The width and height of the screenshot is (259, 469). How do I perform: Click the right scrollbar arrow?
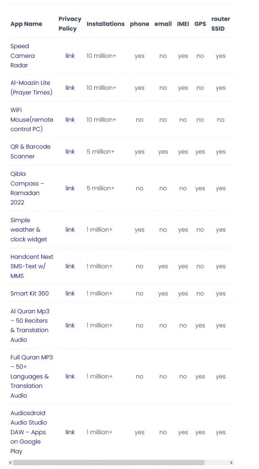pyautogui.click(x=231, y=463)
